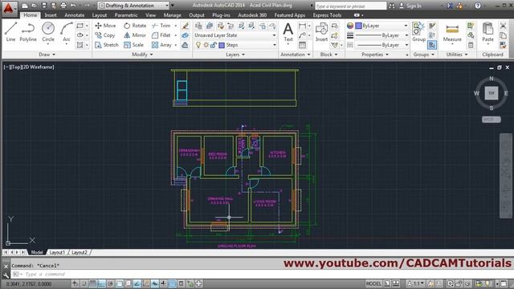The image size is (514, 289).
Task: Click the Undo arrow in quick access toolbar
Action: point(73,6)
